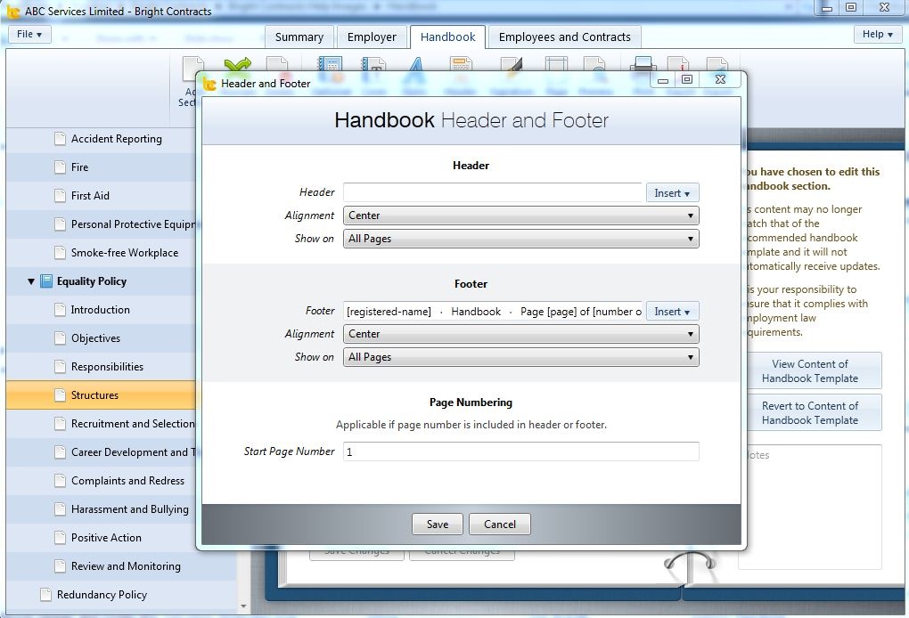
Task: Switch to the Employer tab
Action: [372, 37]
